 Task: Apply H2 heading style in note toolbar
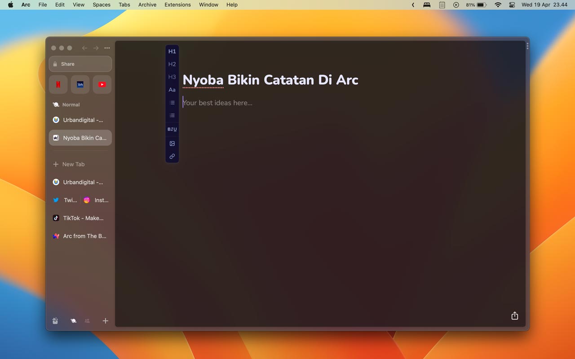pyautogui.click(x=172, y=64)
